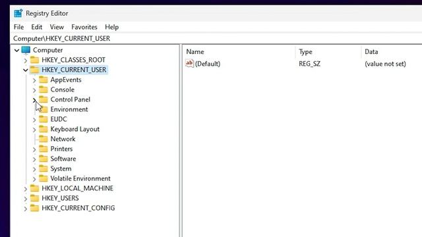The image size is (422, 237).
Task: Click the registry path address bar
Action: (x=216, y=38)
